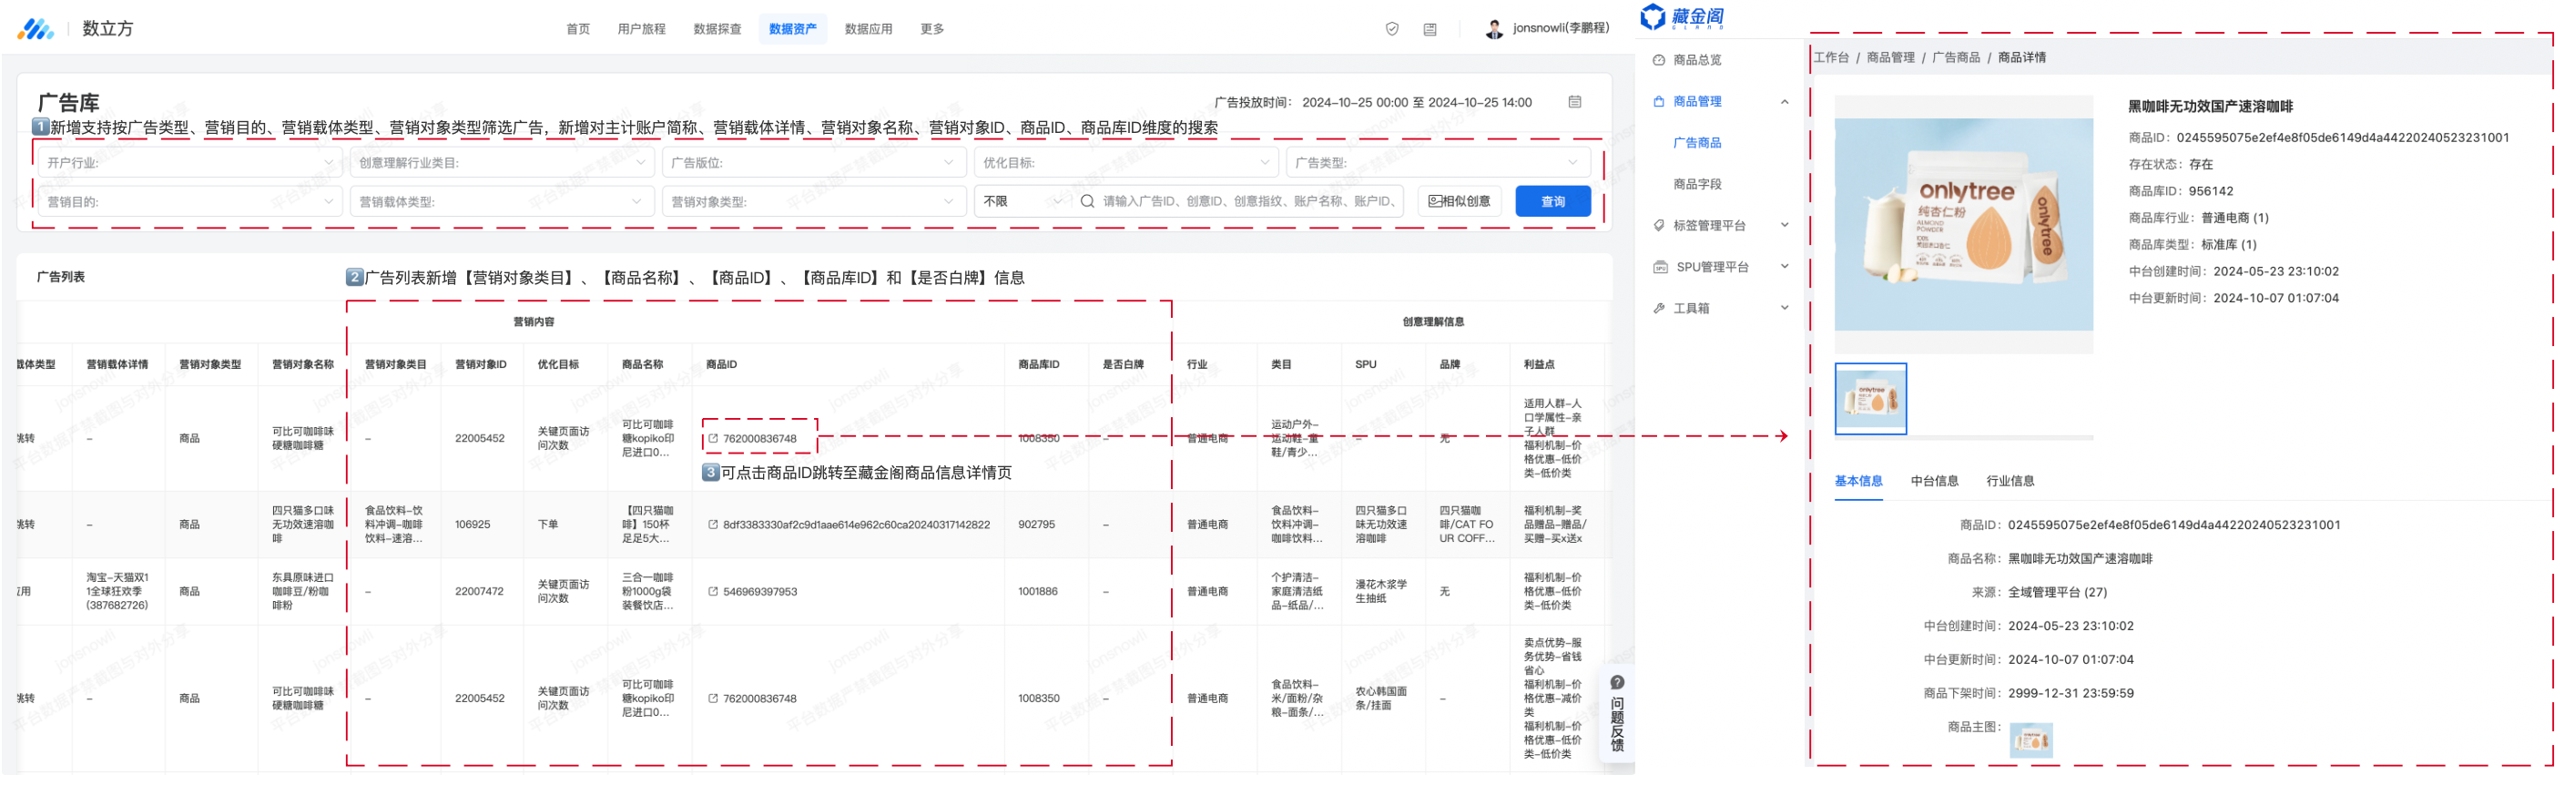Click the 商品ID link 8df3383330af2c9d1aae614e962c60ca…
Screen dimensions: 2564x785
pyautogui.click(x=855, y=525)
